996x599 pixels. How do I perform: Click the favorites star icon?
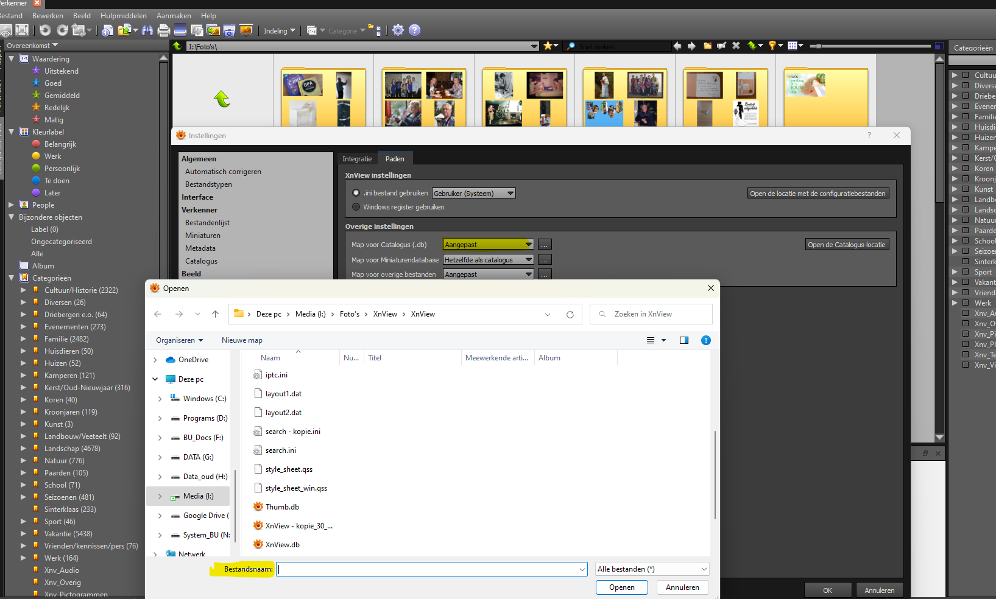click(548, 46)
